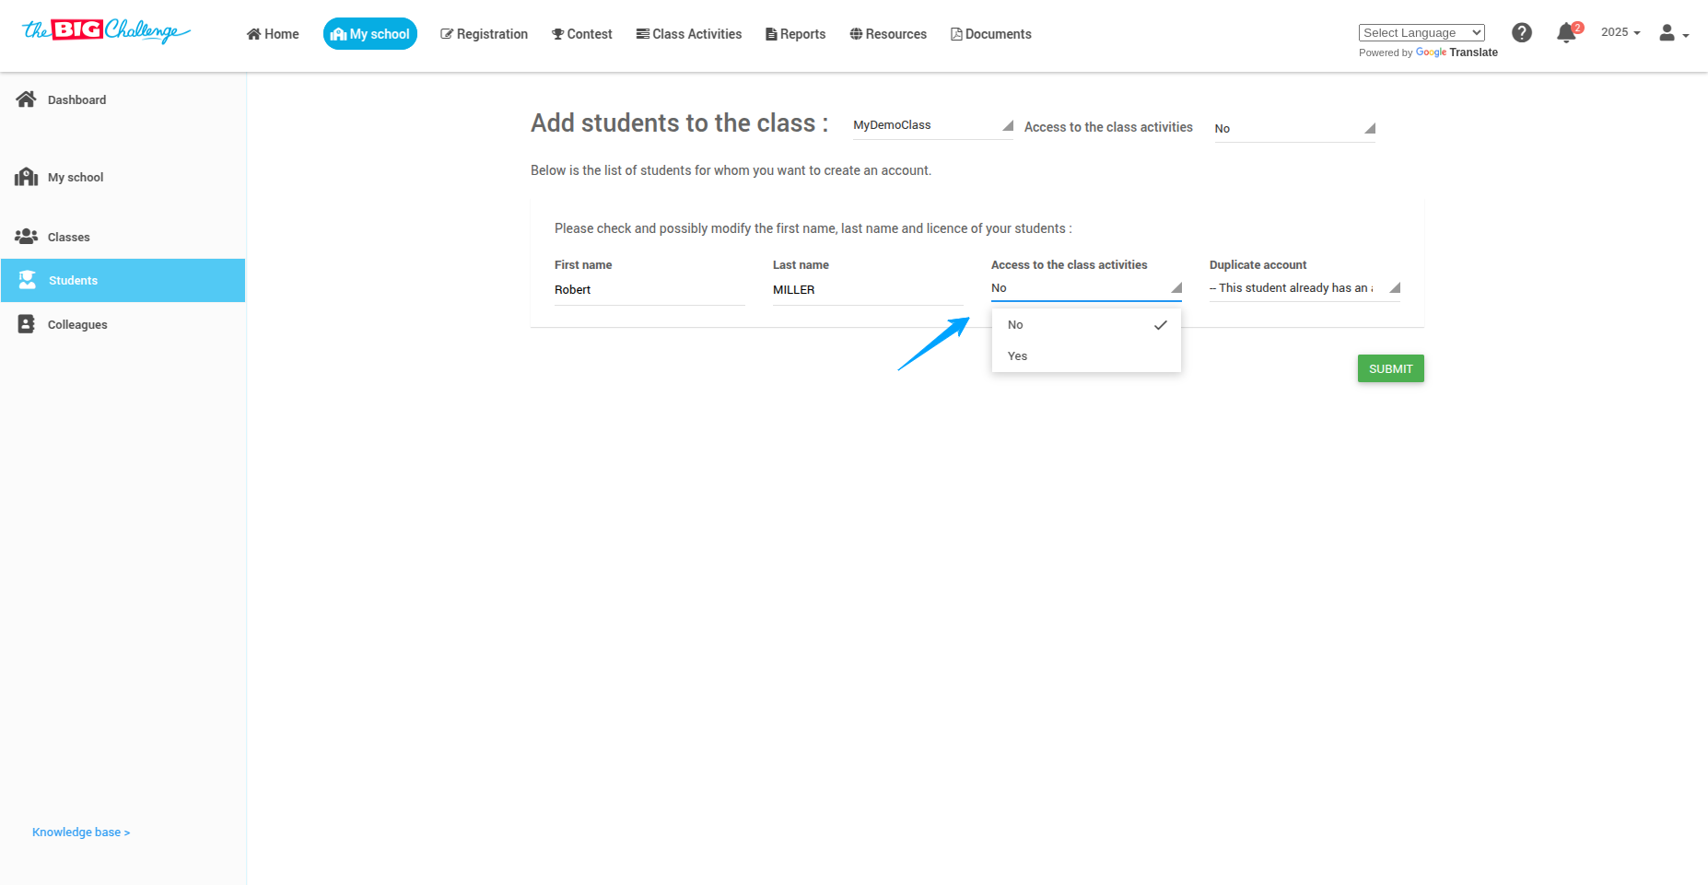Viewport: 1708px width, 885px height.
Task: Click the 'Last name' column label
Action: (x=801, y=265)
